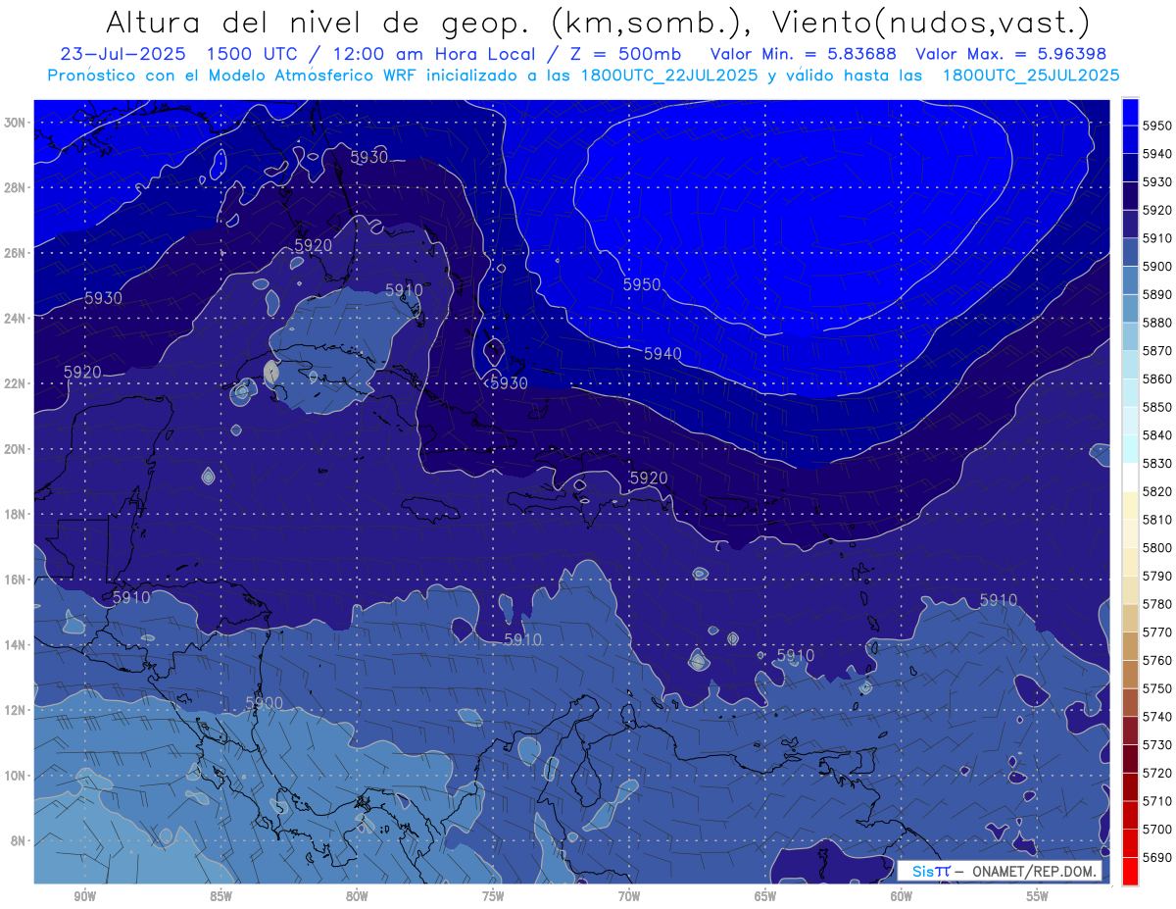Click the 65W longitude axis label
The width and height of the screenshot is (1176, 909).
[765, 895]
